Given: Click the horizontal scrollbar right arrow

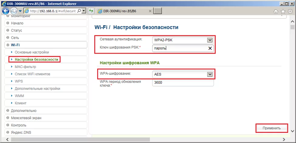Looking at the screenshot, I should point(284,139).
